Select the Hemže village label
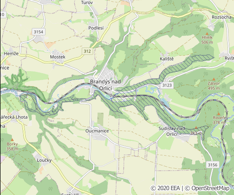 click(x=11, y=54)
